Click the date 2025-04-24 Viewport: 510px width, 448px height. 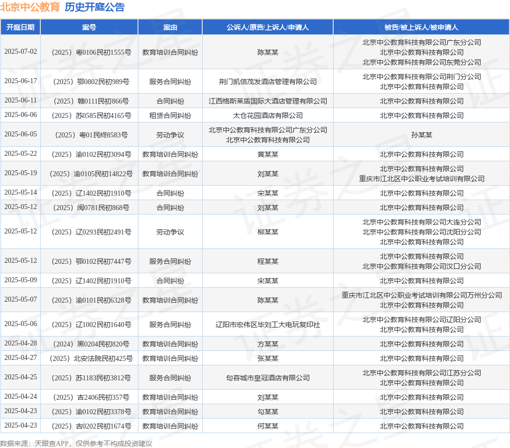pos(20,397)
